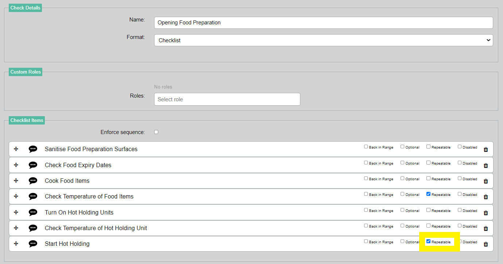Open comment bubble for Cook Food Items
This screenshot has height=264, width=503.
33,181
